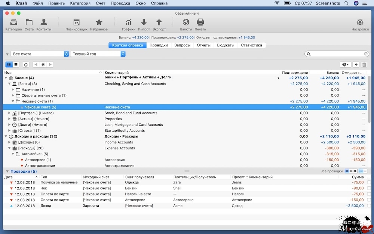Open the Валюты globe icon
374x234 pixels.
(x=186, y=22)
